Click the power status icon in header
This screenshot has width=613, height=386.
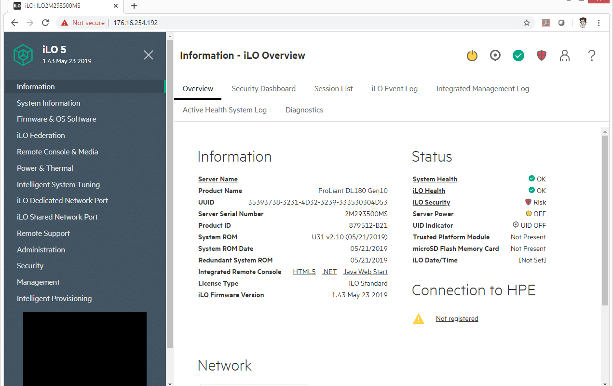coord(472,55)
